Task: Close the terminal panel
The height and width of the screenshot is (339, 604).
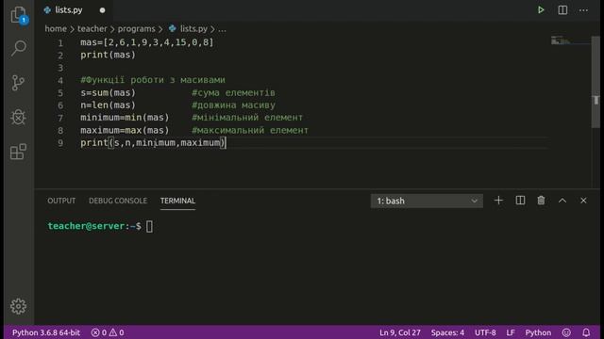Action: click(x=583, y=201)
